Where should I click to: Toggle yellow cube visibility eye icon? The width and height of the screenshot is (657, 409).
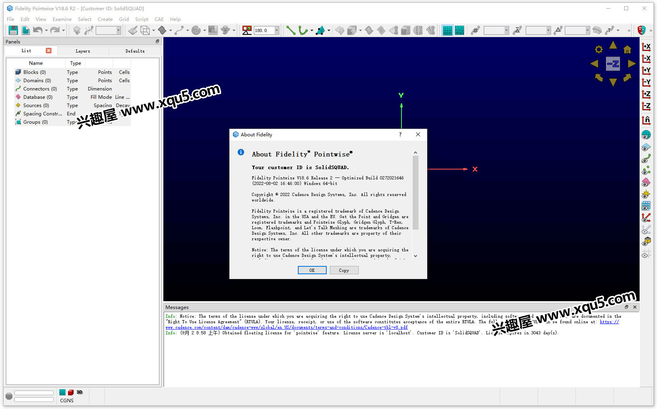pyautogui.click(x=646, y=241)
